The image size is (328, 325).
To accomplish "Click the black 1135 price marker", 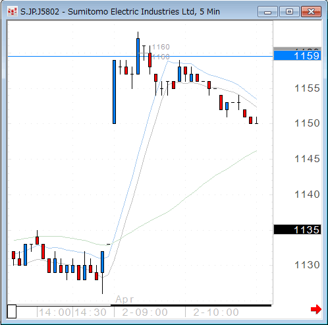I will coord(297,230).
